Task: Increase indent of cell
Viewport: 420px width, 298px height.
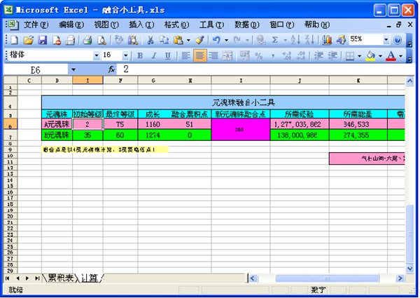Action: click(x=332, y=56)
